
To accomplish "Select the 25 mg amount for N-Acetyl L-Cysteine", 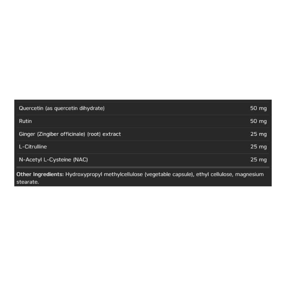I will click(258, 159).
